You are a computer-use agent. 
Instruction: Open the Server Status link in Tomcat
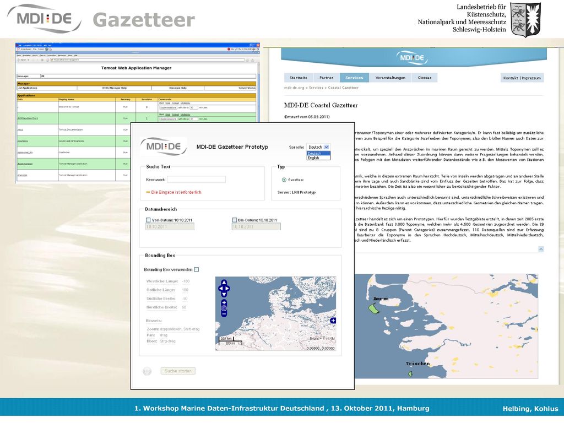pyautogui.click(x=247, y=88)
